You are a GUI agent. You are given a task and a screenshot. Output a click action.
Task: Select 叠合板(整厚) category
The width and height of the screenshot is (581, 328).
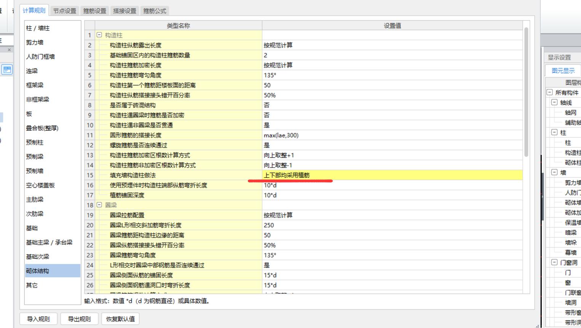point(53,128)
